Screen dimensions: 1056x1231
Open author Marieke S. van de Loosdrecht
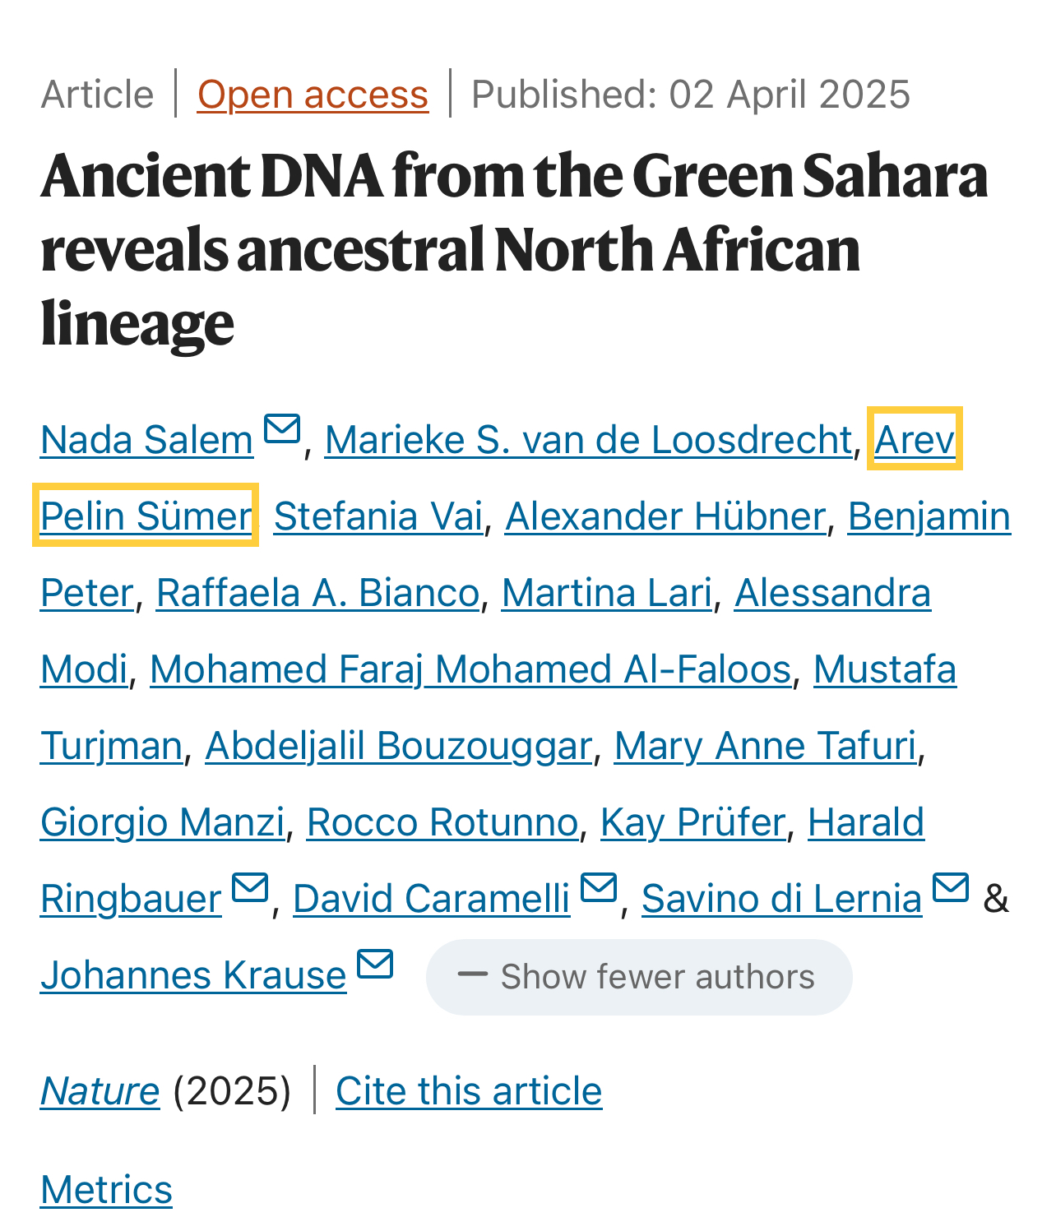coord(589,440)
